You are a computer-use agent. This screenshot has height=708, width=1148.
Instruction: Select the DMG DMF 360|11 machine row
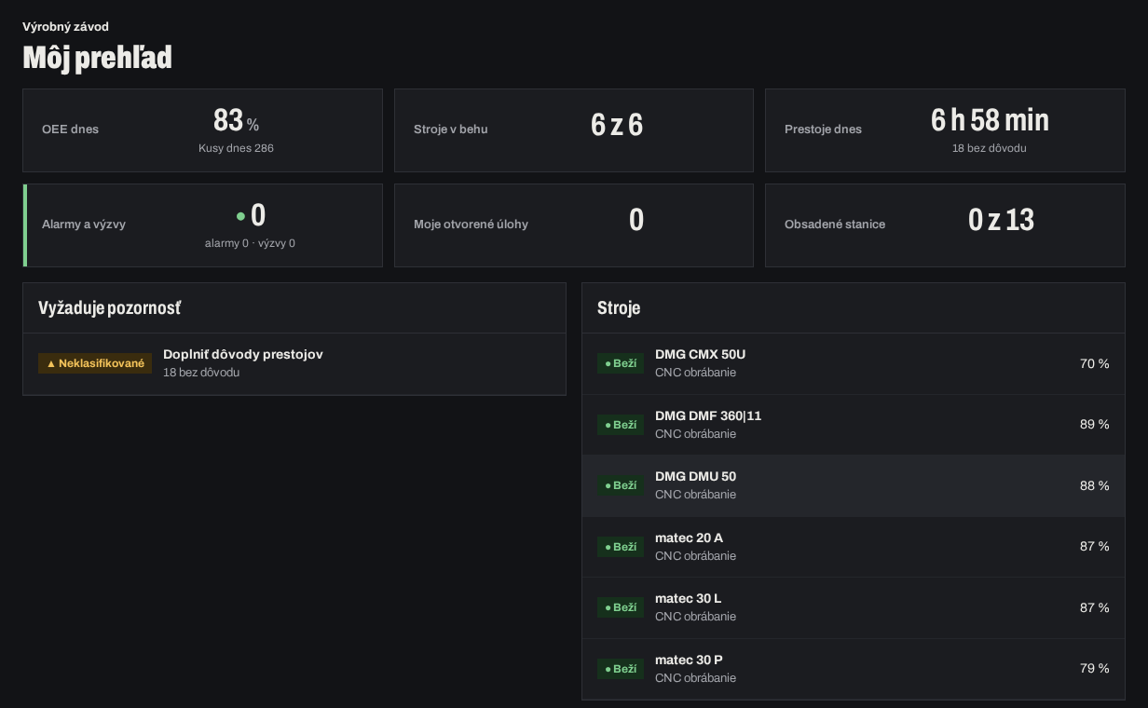pyautogui.click(x=854, y=425)
